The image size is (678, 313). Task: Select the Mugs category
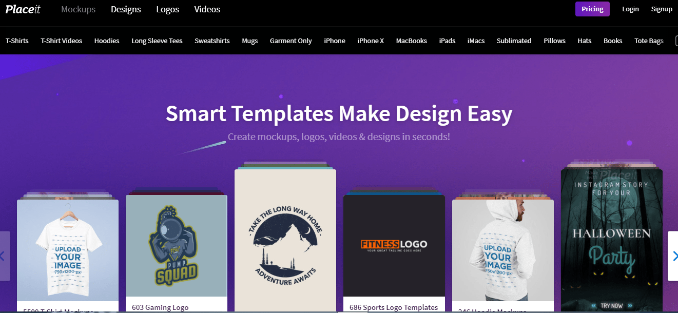coord(250,41)
